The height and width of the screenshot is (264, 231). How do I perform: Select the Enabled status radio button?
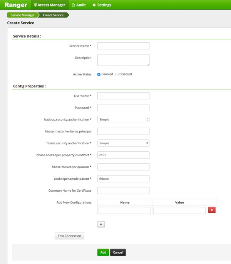tap(99, 74)
